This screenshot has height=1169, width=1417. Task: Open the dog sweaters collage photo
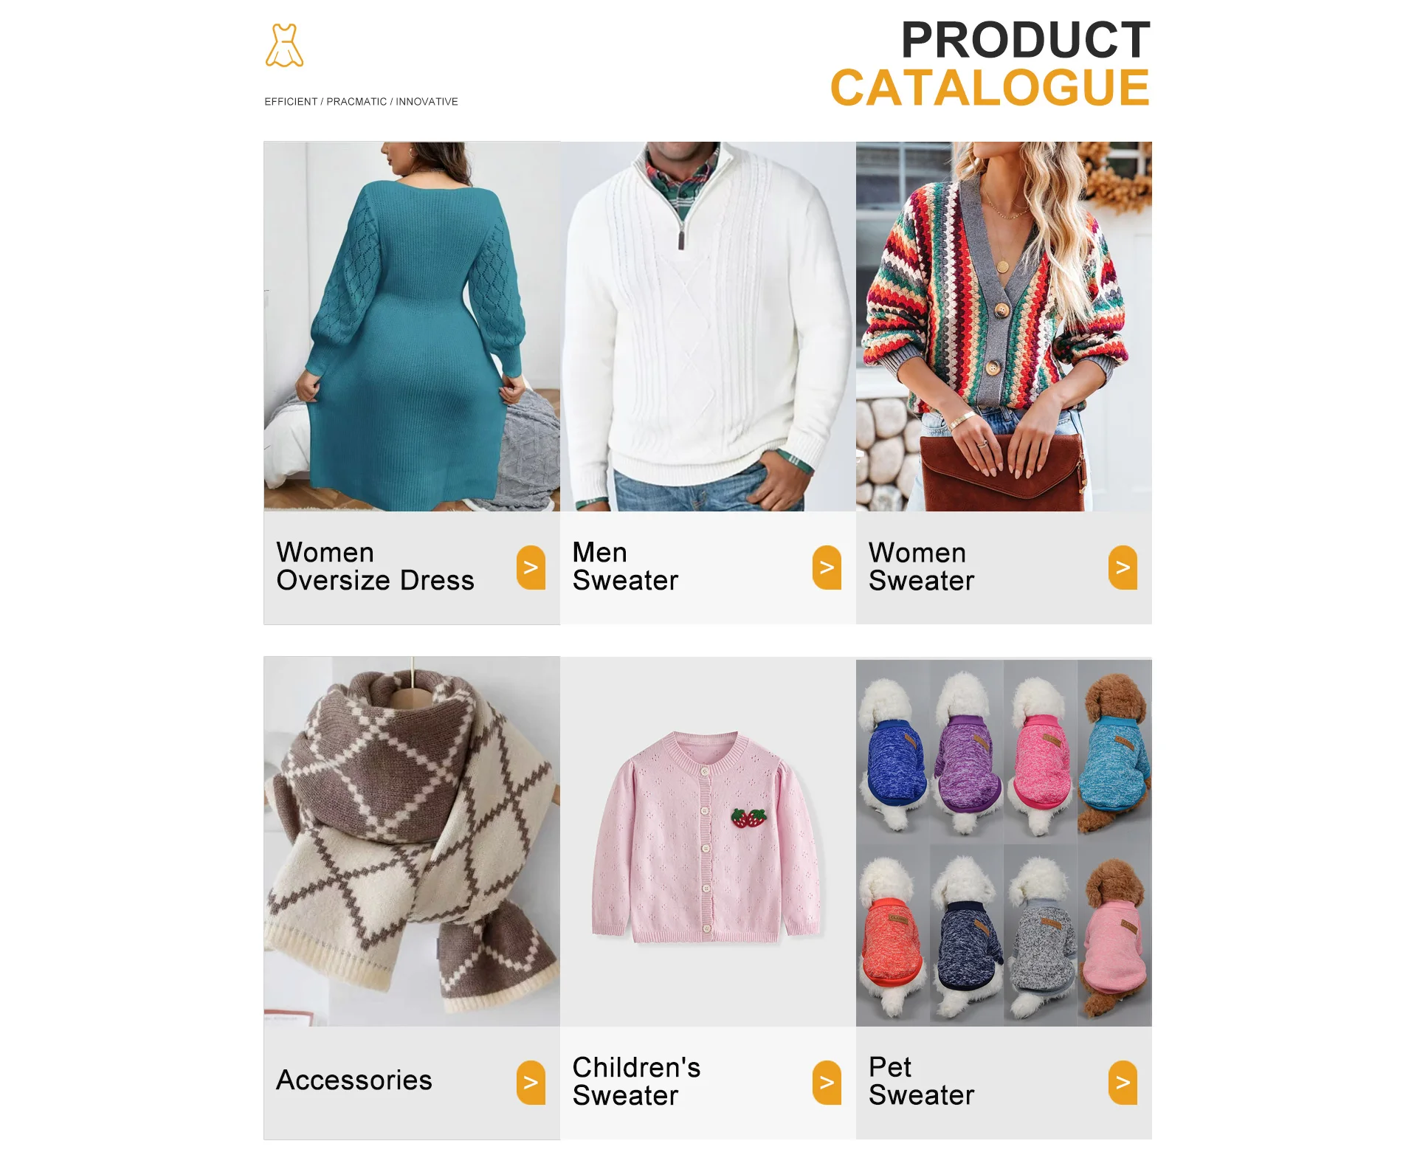click(x=1004, y=841)
